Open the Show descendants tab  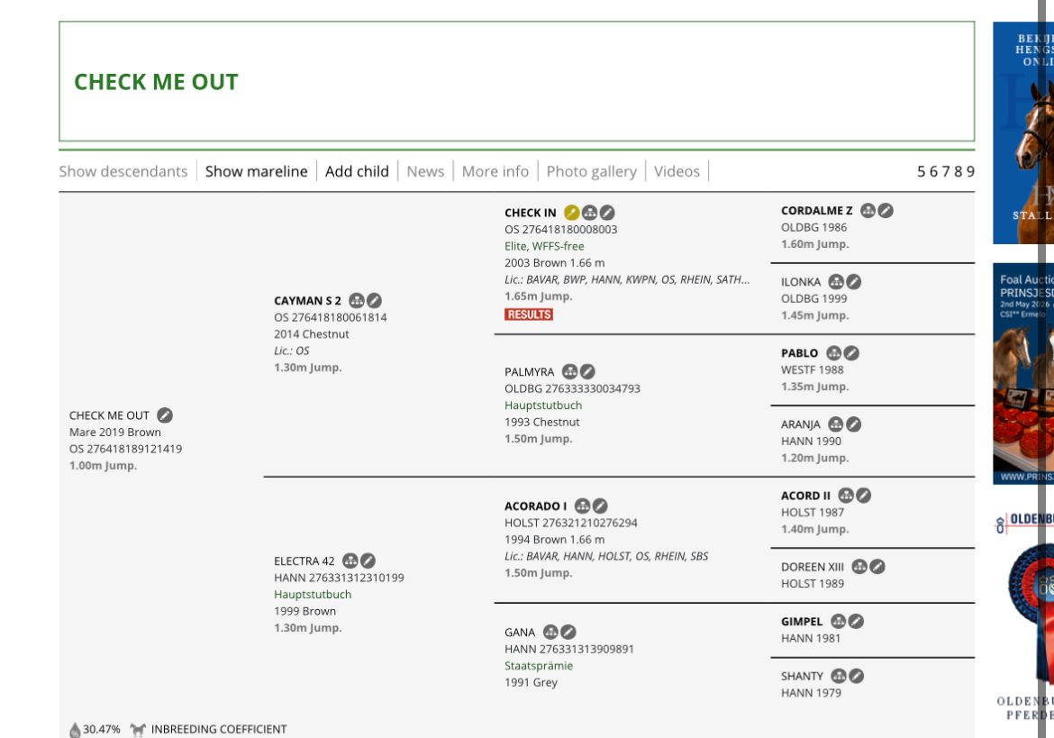123,171
